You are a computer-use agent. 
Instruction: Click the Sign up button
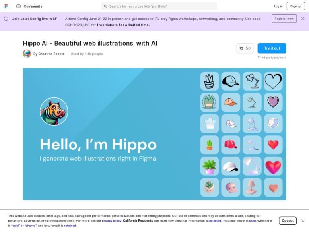point(296,6)
